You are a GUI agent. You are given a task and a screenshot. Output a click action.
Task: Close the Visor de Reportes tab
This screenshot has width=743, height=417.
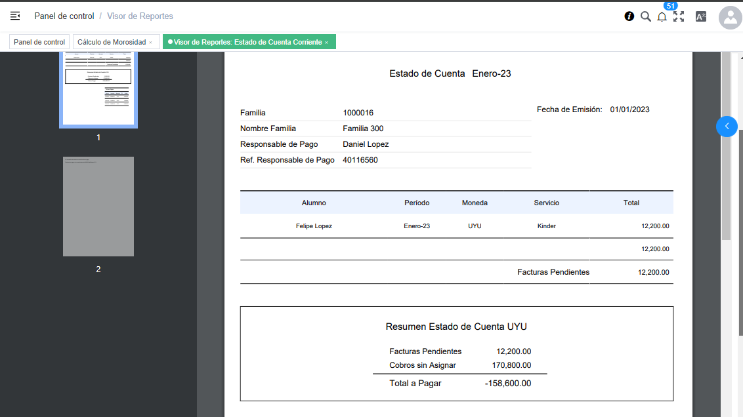326,43
